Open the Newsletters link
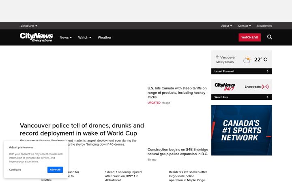This screenshot has width=292, height=182. (264, 26)
